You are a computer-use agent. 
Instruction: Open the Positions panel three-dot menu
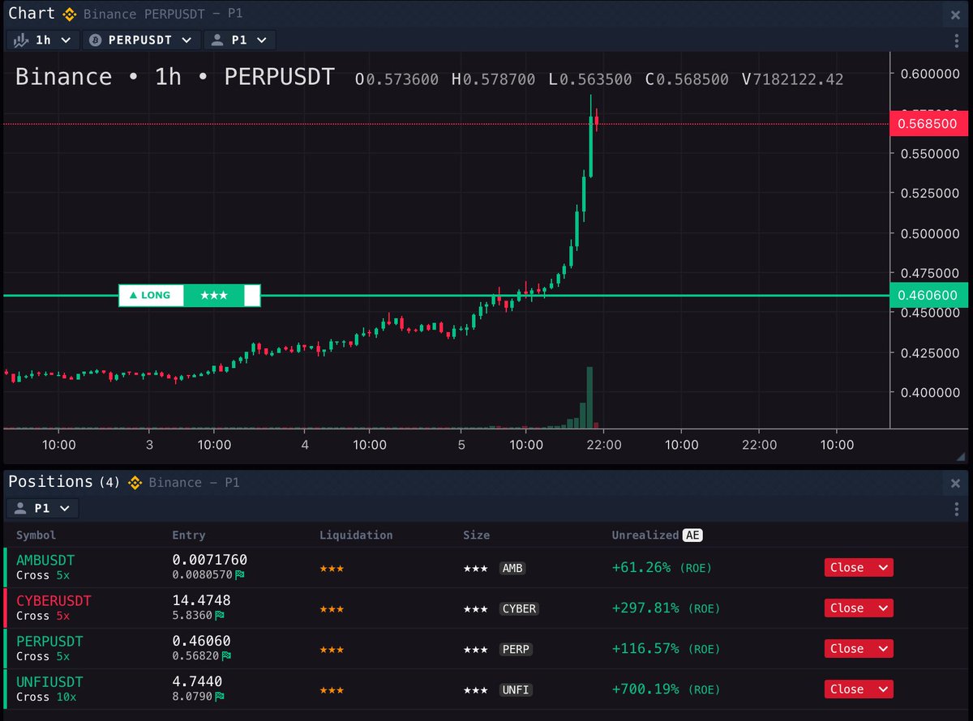click(x=957, y=509)
